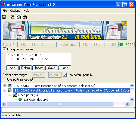Uncheck Use group of ranges
The width and height of the screenshot is (136, 119).
(x=4, y=49)
